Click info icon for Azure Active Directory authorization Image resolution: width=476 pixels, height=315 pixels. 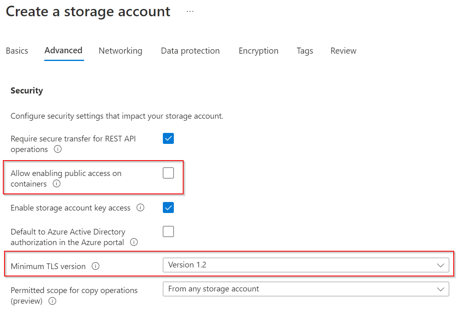pyautogui.click(x=134, y=242)
